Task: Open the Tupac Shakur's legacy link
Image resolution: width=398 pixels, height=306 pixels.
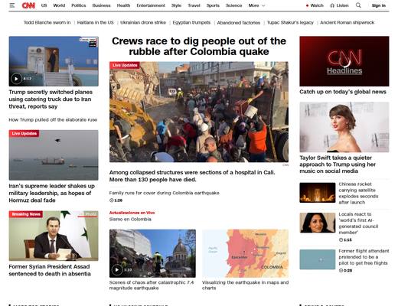Action: click(x=290, y=22)
